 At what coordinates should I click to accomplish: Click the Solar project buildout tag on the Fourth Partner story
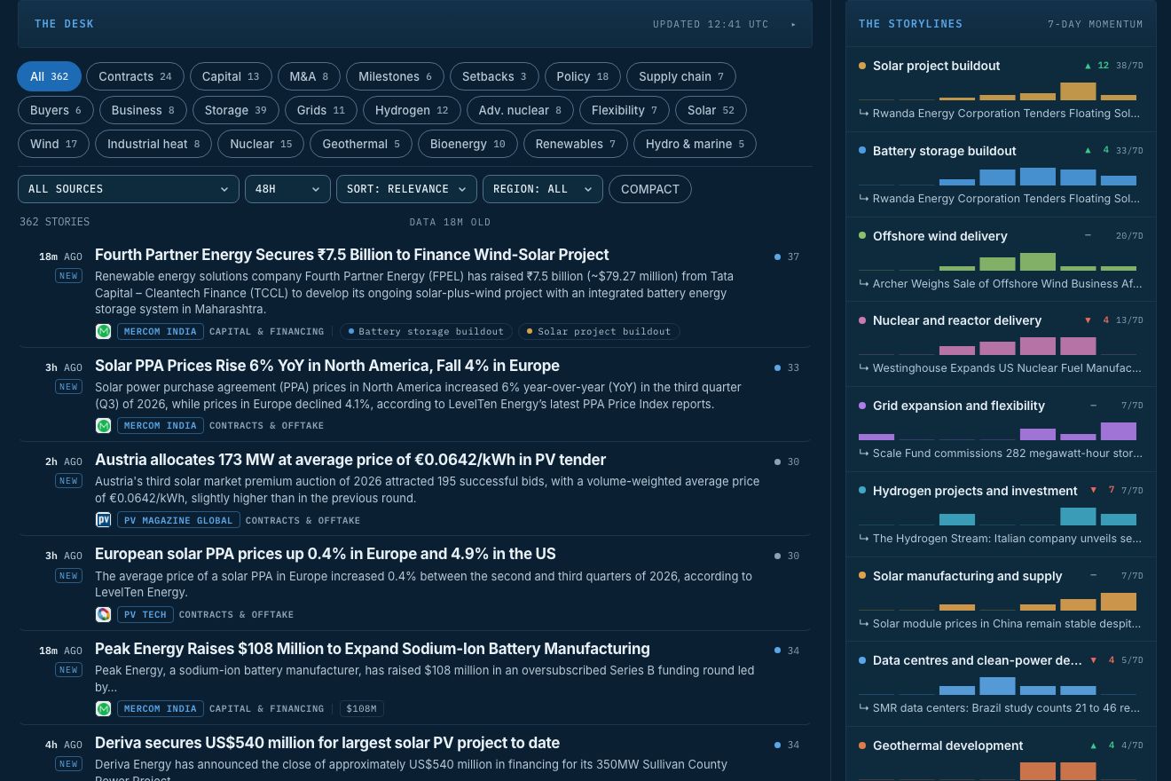599,331
